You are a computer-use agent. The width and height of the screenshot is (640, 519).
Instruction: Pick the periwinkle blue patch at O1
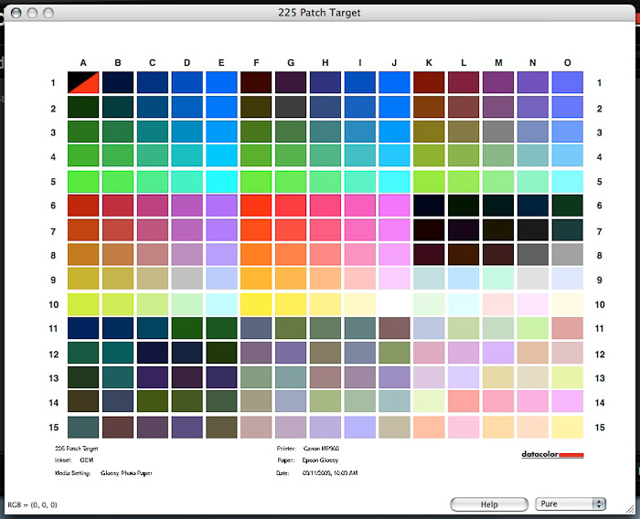(x=567, y=82)
